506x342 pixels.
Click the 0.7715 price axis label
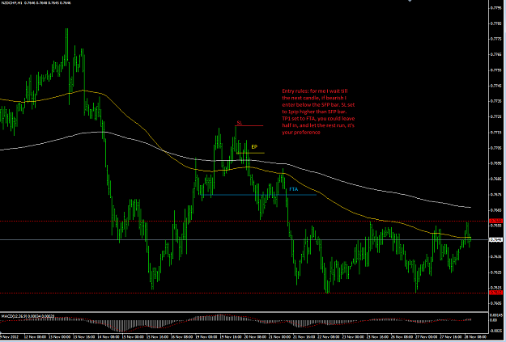pos(496,132)
